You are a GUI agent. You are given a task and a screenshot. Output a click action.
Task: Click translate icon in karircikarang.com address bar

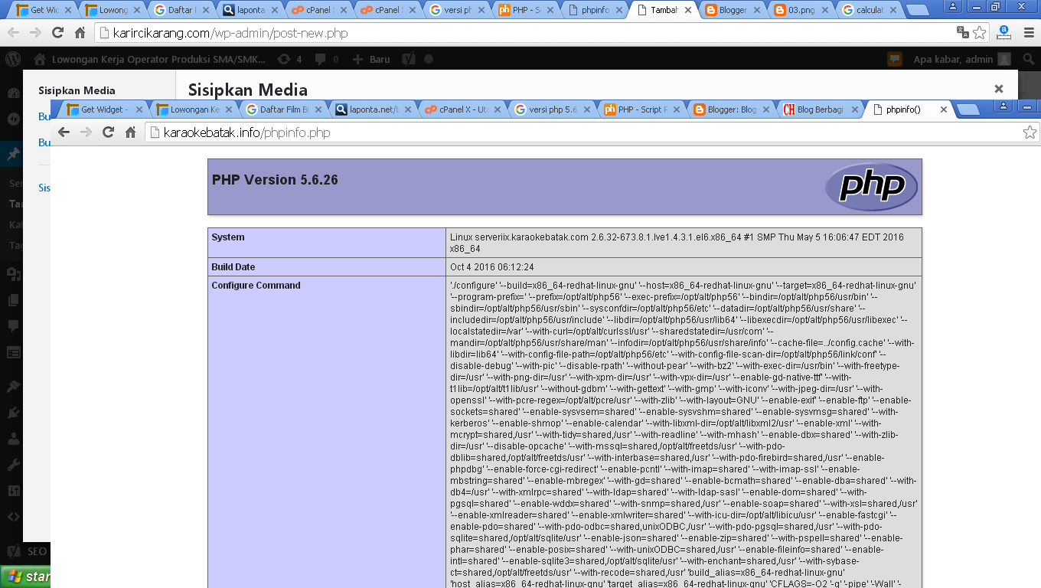(963, 32)
